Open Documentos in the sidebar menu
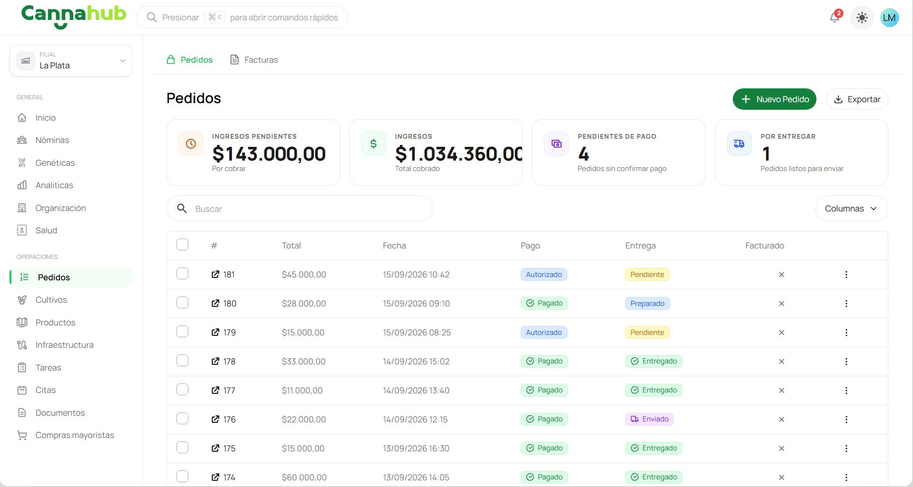Image resolution: width=913 pixels, height=487 pixels. tap(71, 413)
